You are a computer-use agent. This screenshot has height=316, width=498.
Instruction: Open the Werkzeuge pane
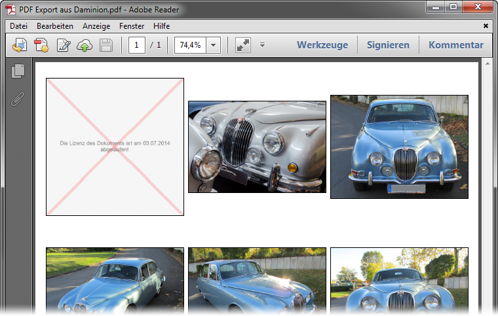tap(322, 45)
